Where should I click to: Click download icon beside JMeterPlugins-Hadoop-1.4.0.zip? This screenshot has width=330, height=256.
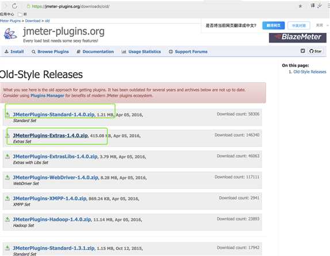(x=7, y=219)
